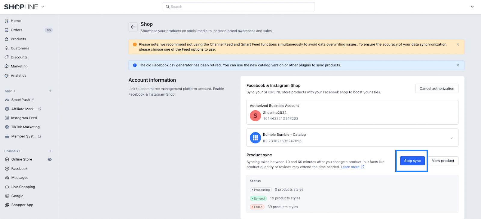The image size is (481, 219).
Task: Open SmartPush external link icon
Action: pos(32,100)
